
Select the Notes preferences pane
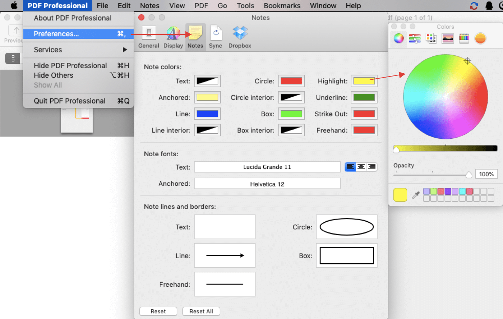195,37
